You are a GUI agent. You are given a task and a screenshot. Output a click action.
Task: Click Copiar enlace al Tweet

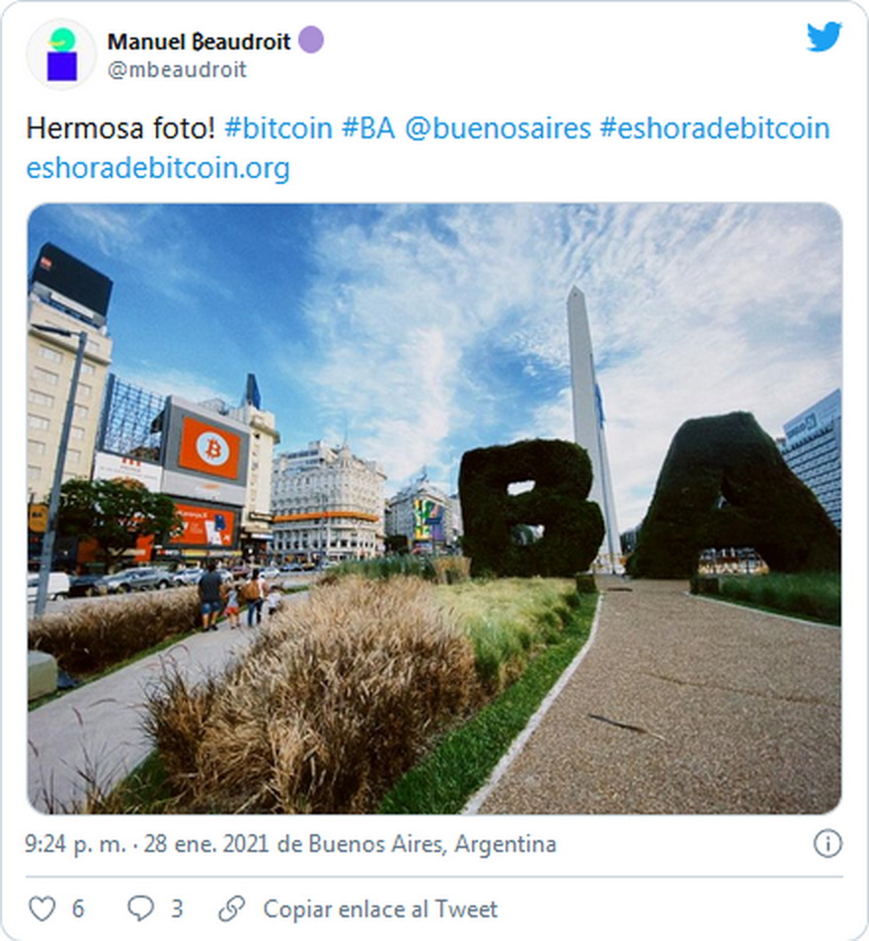point(381,909)
